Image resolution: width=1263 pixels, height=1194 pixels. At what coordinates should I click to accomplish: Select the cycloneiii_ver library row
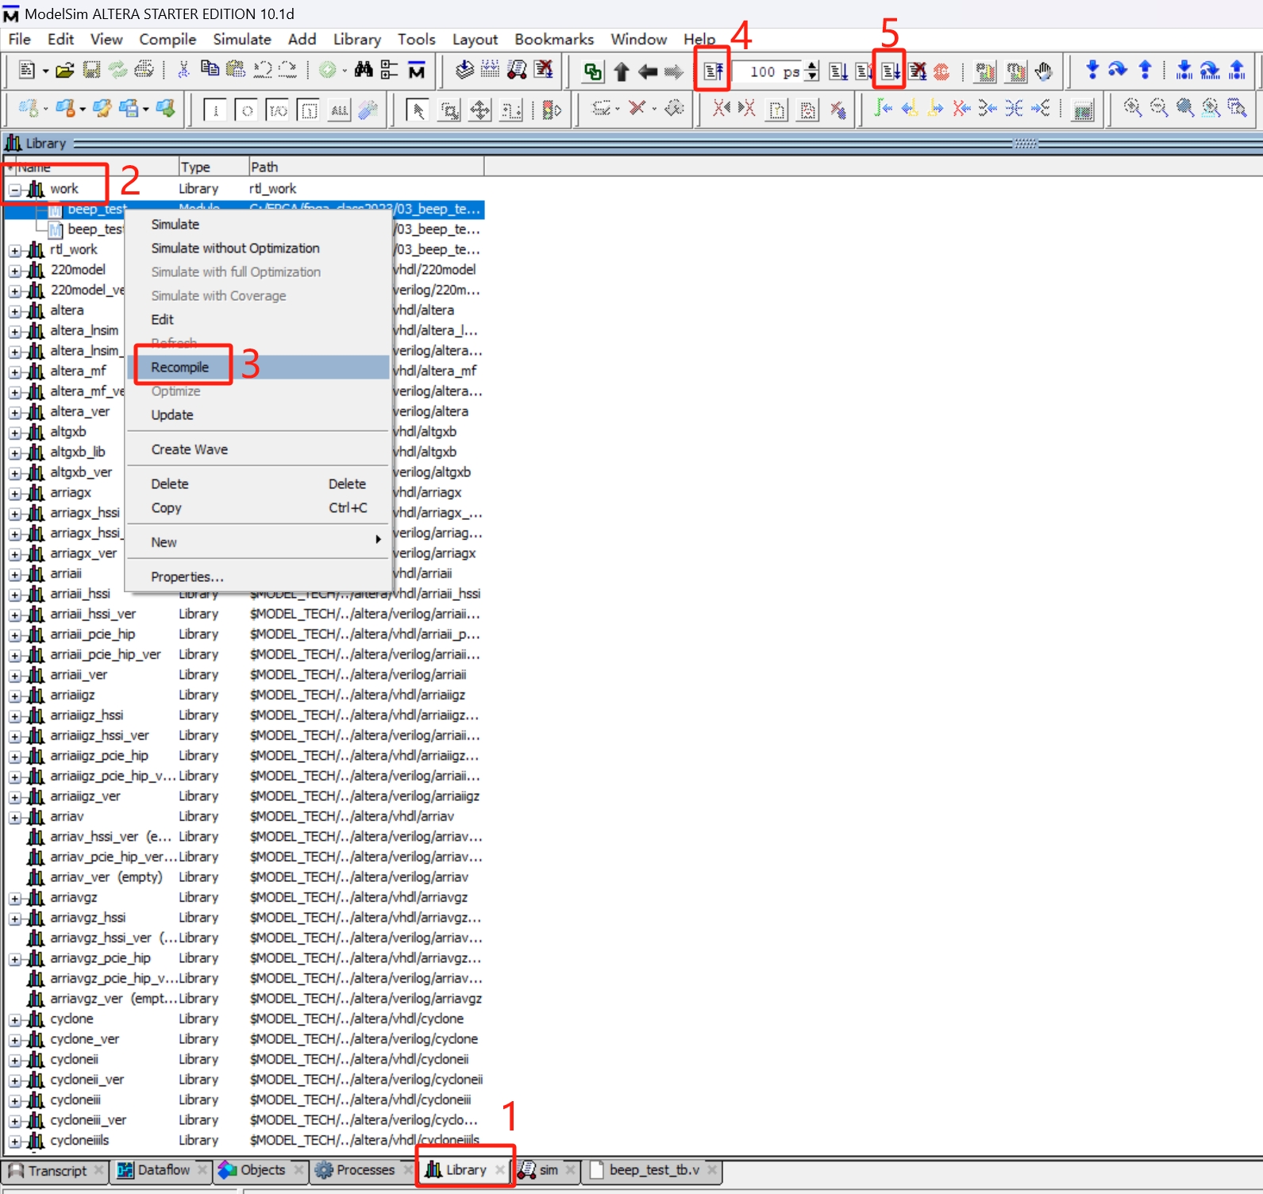click(245, 1120)
